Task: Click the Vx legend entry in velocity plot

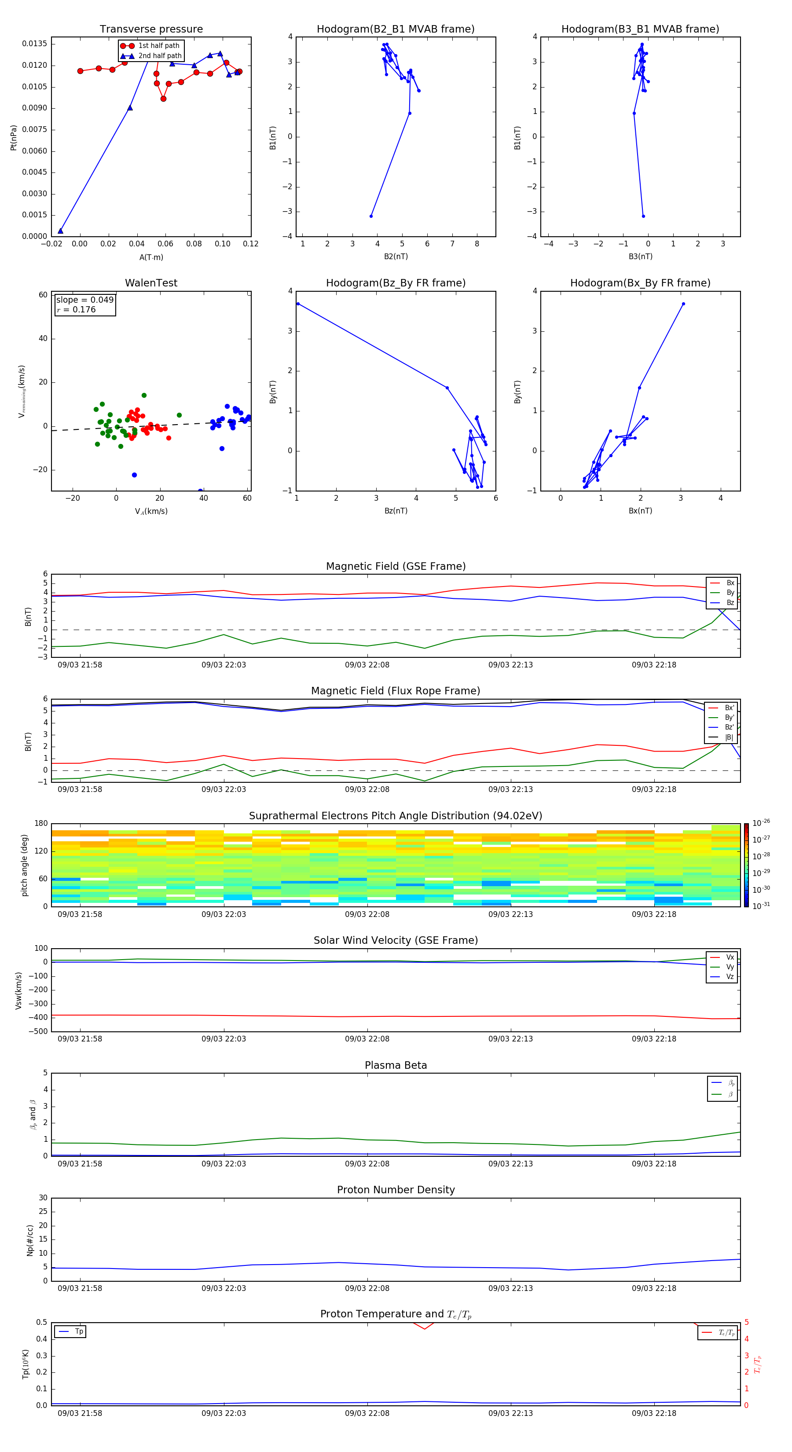Action: [722, 957]
